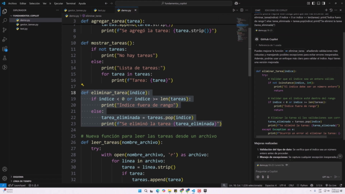
Task: Toggle current file context eye icon in chat
Action: (286, 165)
